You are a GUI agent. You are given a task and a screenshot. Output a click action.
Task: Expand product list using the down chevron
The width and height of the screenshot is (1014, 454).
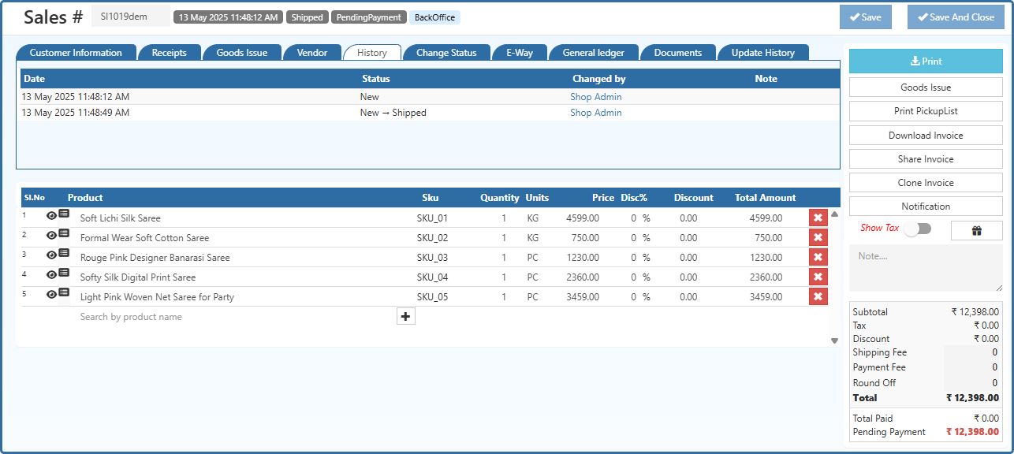pos(833,340)
